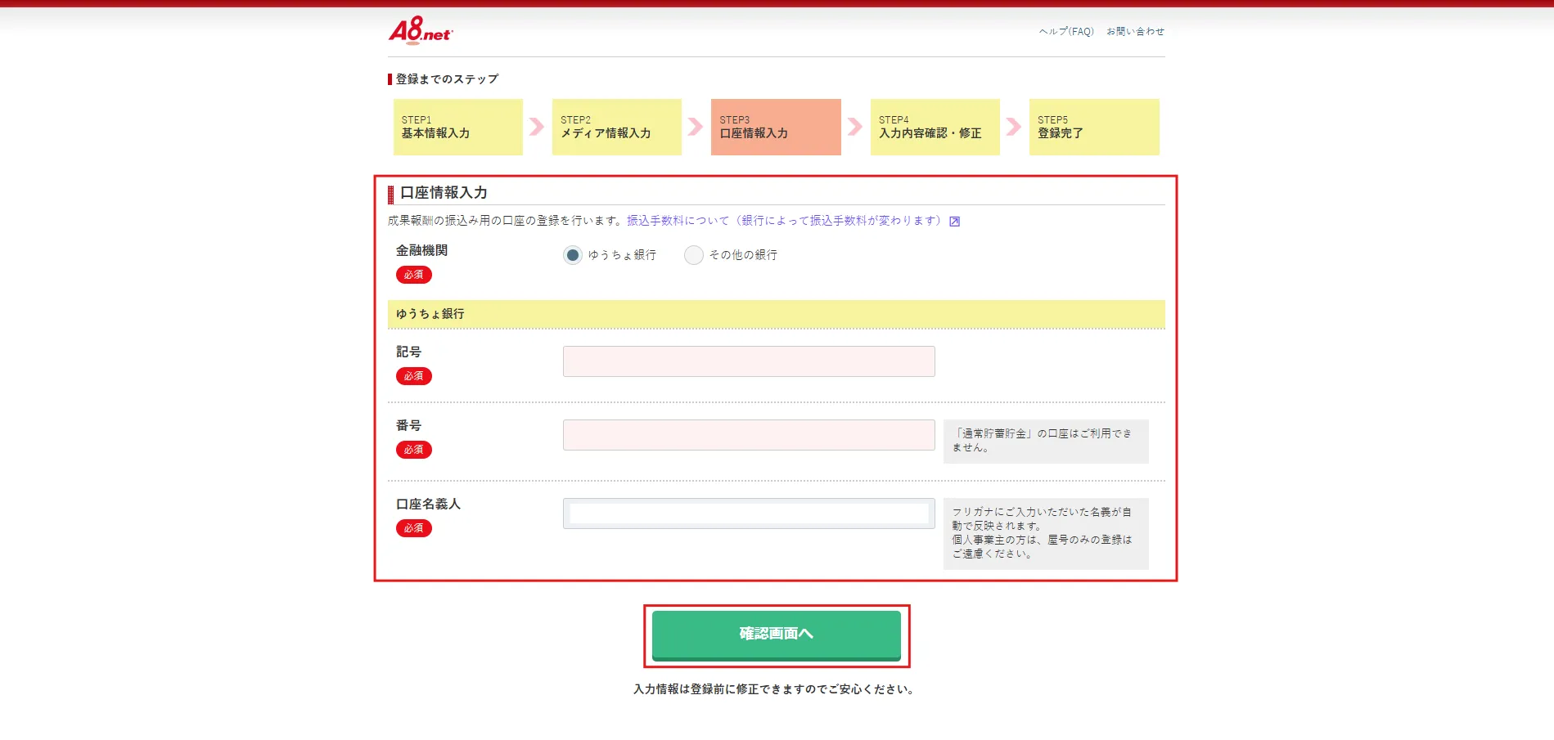Click the STEP3 口座情報入力 step

[x=776, y=127]
